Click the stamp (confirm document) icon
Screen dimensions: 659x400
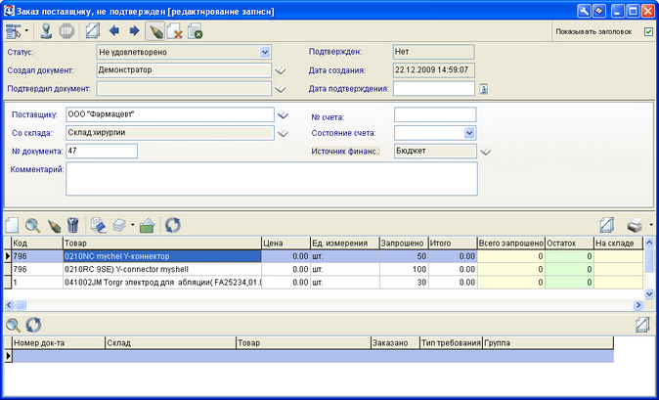coord(46,31)
